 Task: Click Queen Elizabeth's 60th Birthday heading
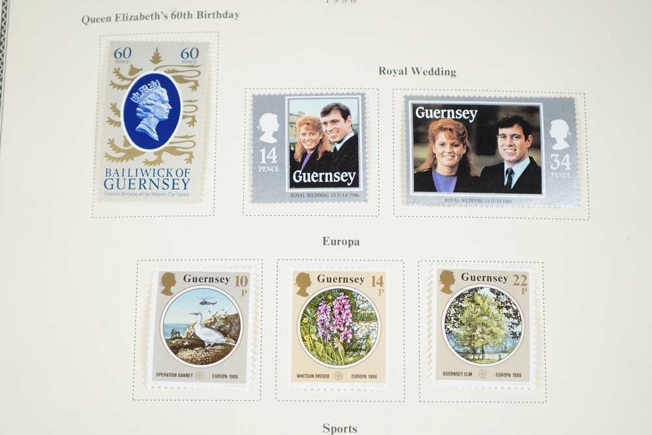[x=160, y=17]
